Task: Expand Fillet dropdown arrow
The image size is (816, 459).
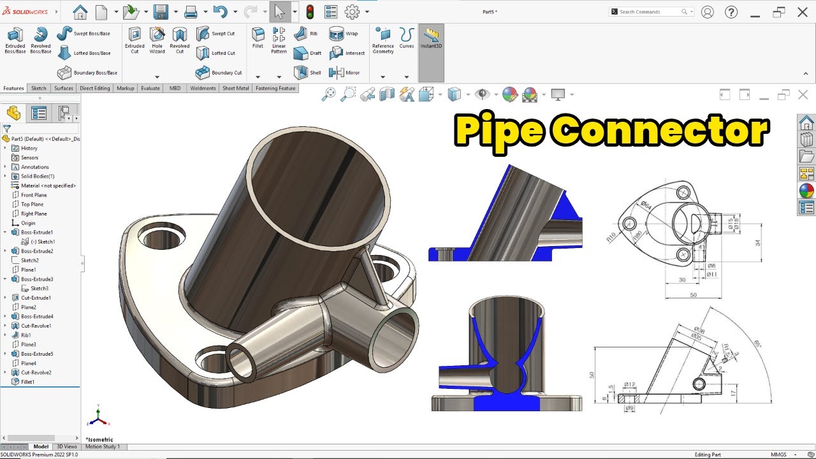Action: (x=258, y=77)
